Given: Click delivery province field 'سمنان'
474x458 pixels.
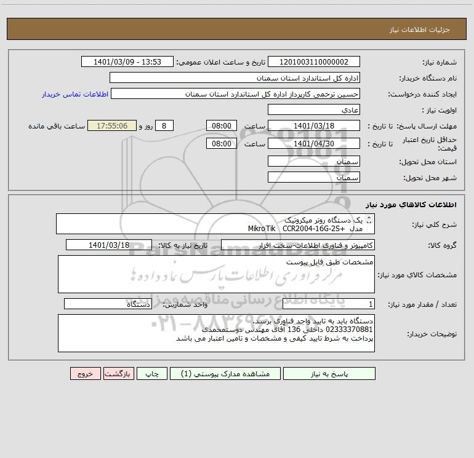Looking at the screenshot, I should tap(314, 161).
